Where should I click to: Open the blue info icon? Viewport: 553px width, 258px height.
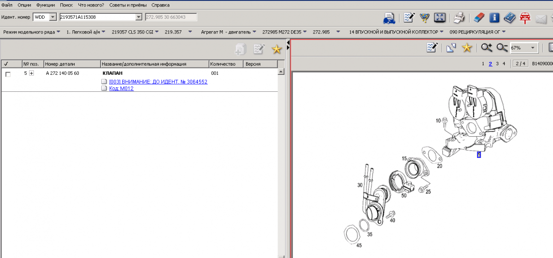click(x=494, y=18)
